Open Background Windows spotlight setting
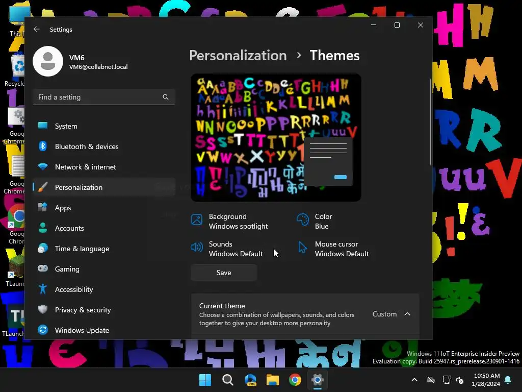The width and height of the screenshot is (522, 392). [x=230, y=222]
